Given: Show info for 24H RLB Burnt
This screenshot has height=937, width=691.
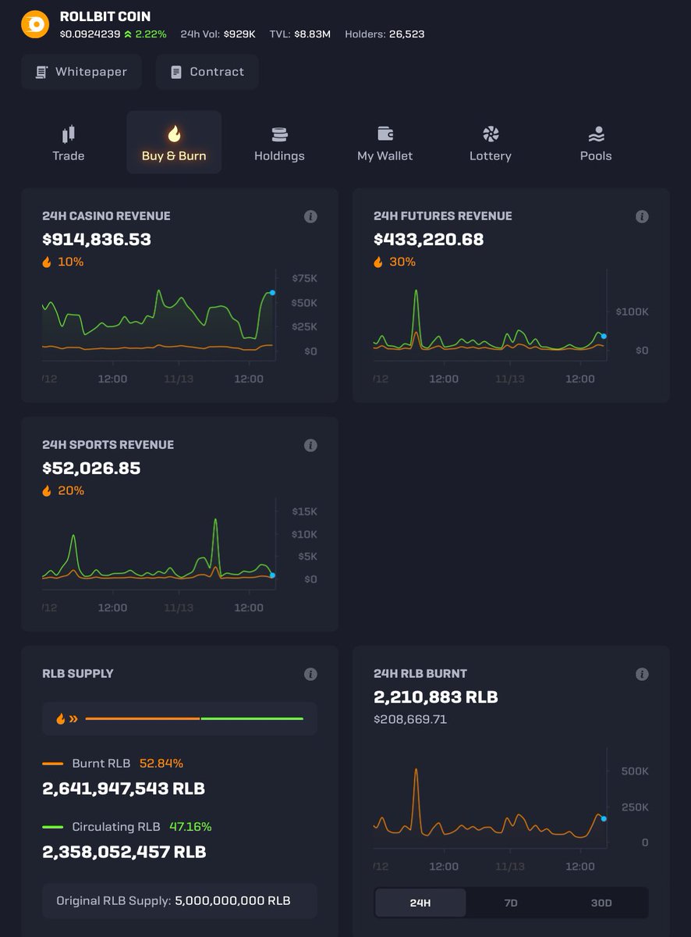Looking at the screenshot, I should 642,674.
